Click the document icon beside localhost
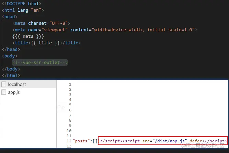The height and width of the screenshot is (153, 229). [4, 84]
